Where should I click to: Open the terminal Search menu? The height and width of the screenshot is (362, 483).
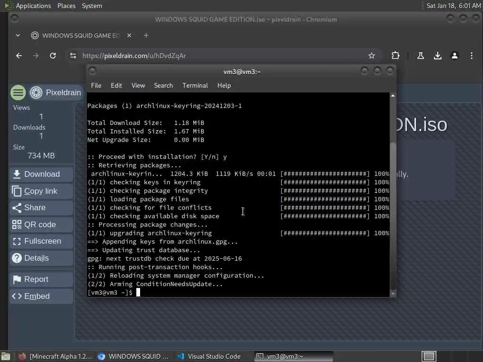click(x=163, y=86)
